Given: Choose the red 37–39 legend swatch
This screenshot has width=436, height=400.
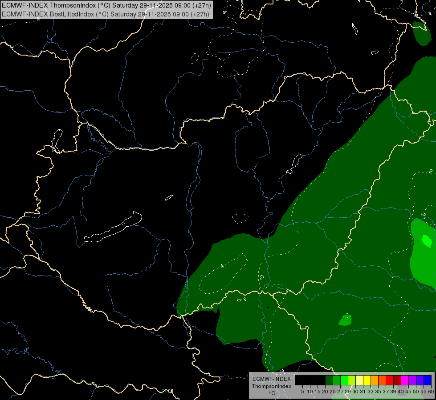Looking at the screenshot, I should click(x=390, y=380).
